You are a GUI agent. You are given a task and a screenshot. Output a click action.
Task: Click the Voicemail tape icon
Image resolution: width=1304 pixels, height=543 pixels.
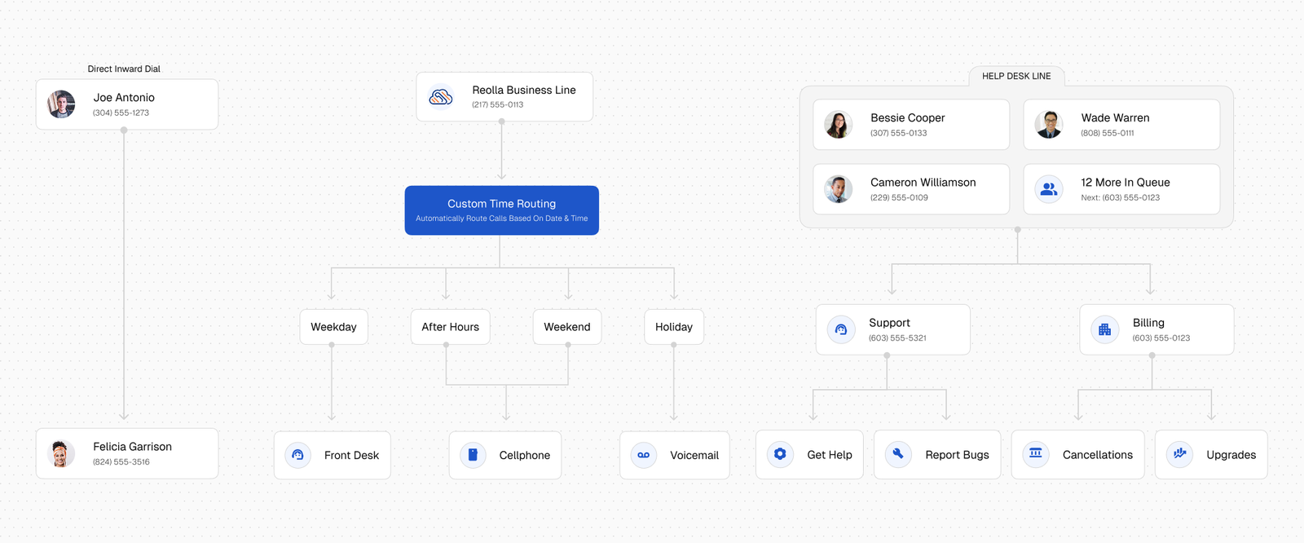coord(643,455)
